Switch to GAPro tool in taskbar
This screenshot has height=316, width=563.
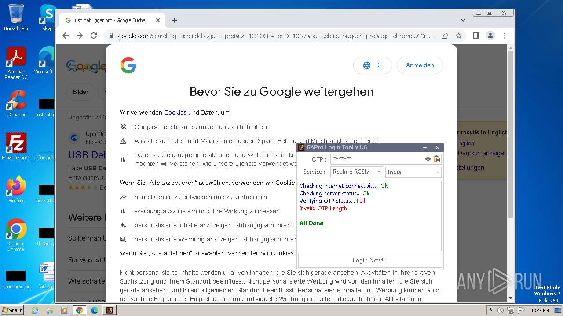[109, 310]
